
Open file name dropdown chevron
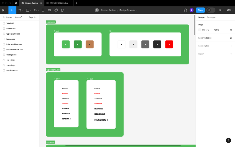pyautogui.click(x=137, y=10)
